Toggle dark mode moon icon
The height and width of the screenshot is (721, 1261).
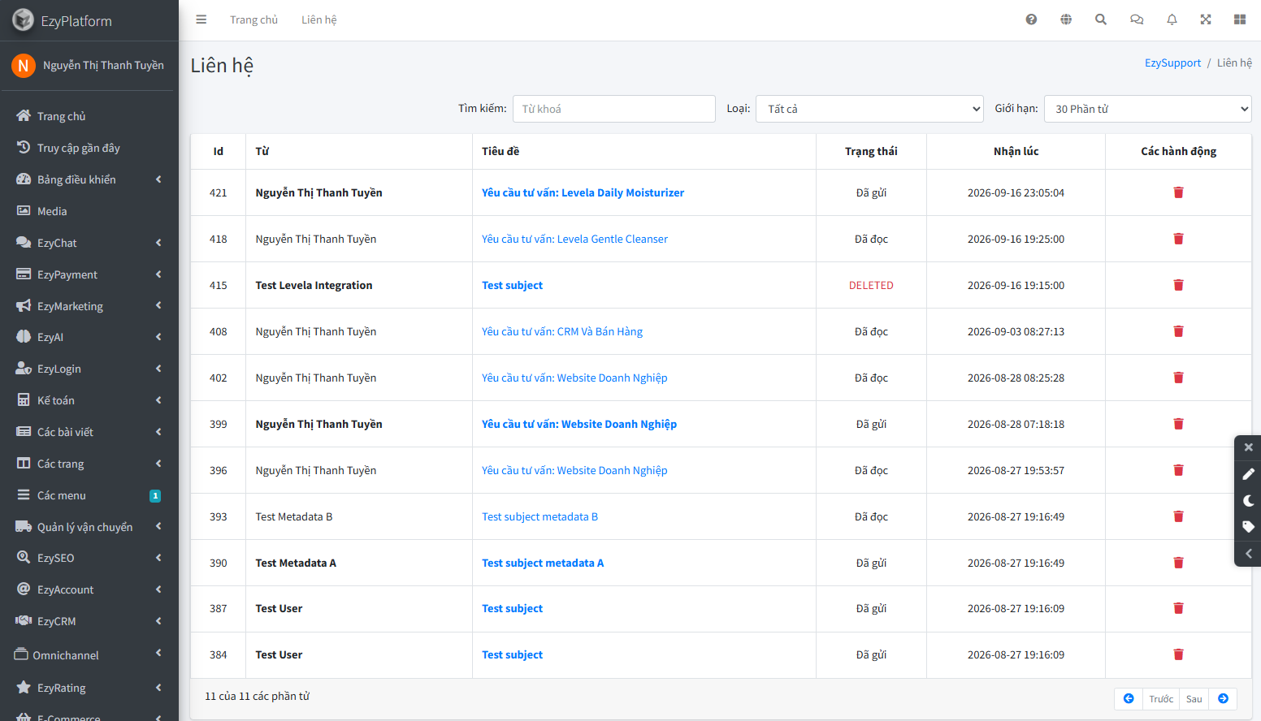point(1248,501)
